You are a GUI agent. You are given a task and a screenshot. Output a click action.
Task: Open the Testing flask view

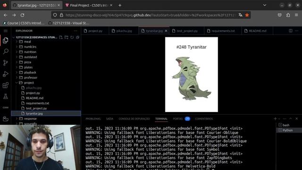pos(6,96)
